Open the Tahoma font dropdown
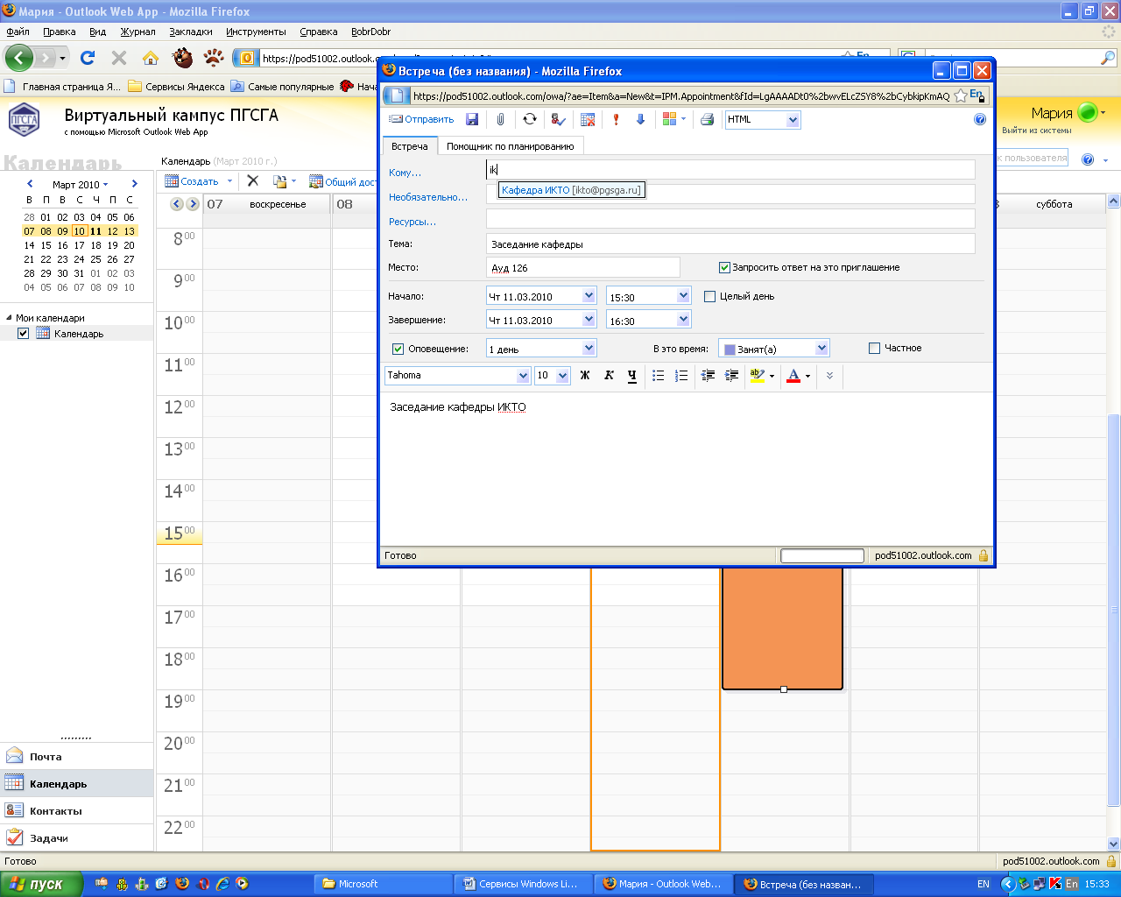 pyautogui.click(x=523, y=376)
